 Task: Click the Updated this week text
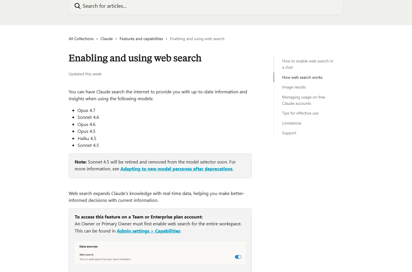(x=85, y=74)
